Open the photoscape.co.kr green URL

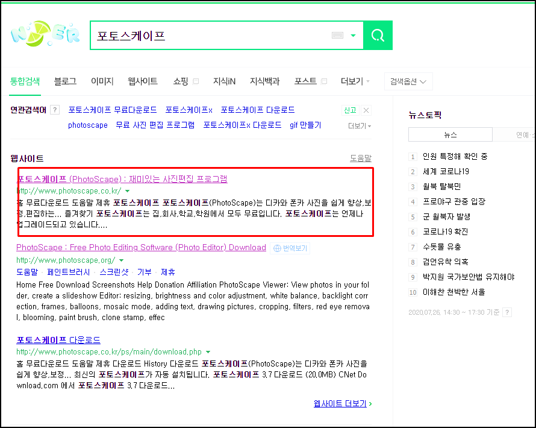(x=69, y=191)
